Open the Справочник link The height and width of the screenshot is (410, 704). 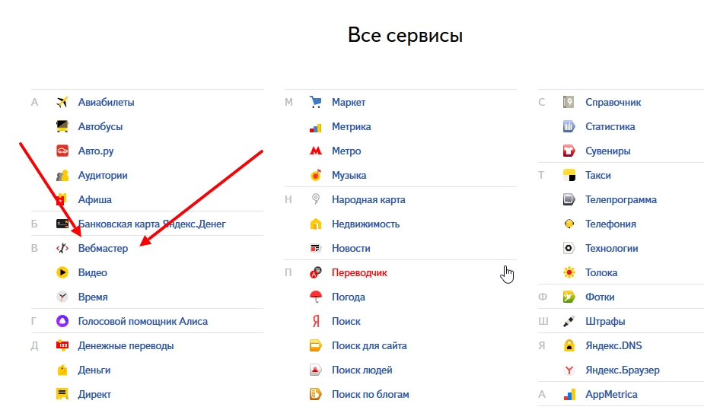point(613,102)
